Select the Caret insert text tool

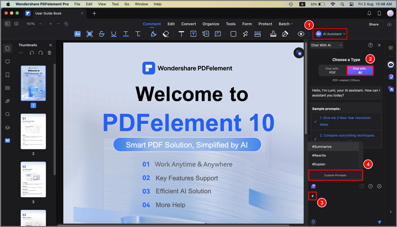[x=138, y=34]
